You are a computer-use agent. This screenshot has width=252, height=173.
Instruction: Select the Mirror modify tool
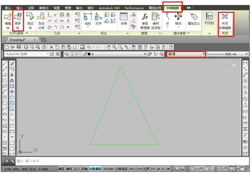pyautogui.click(x=12, y=74)
